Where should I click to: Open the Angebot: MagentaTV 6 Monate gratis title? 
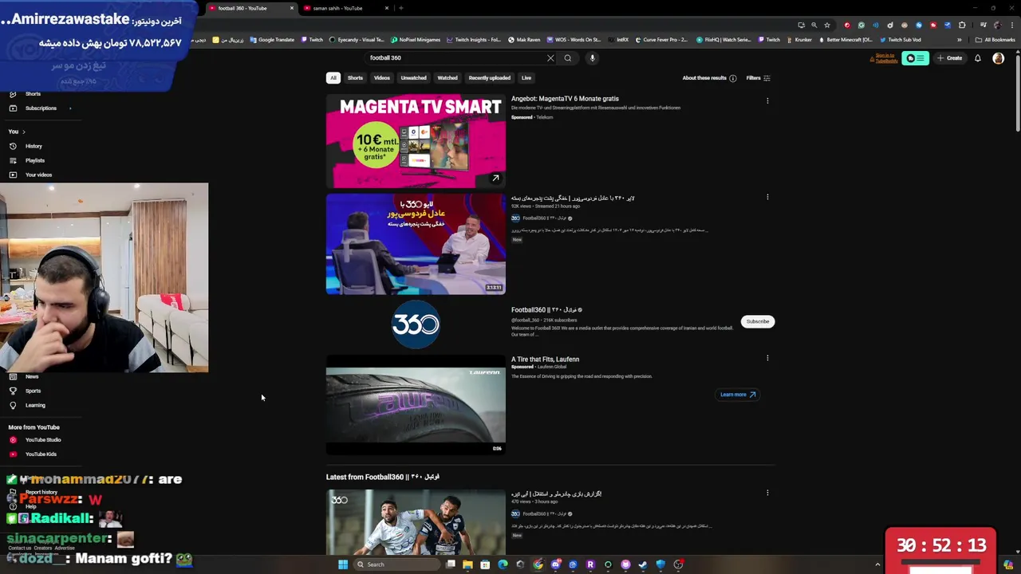(565, 99)
